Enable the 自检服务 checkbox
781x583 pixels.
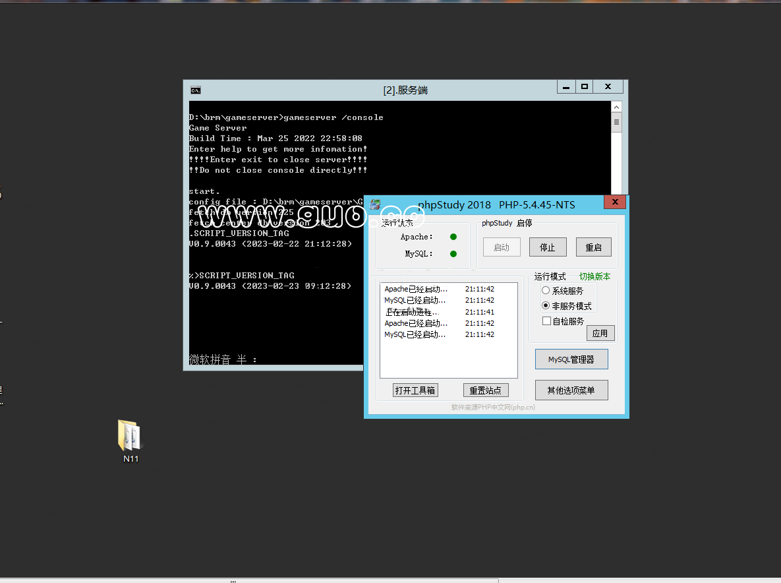click(546, 321)
